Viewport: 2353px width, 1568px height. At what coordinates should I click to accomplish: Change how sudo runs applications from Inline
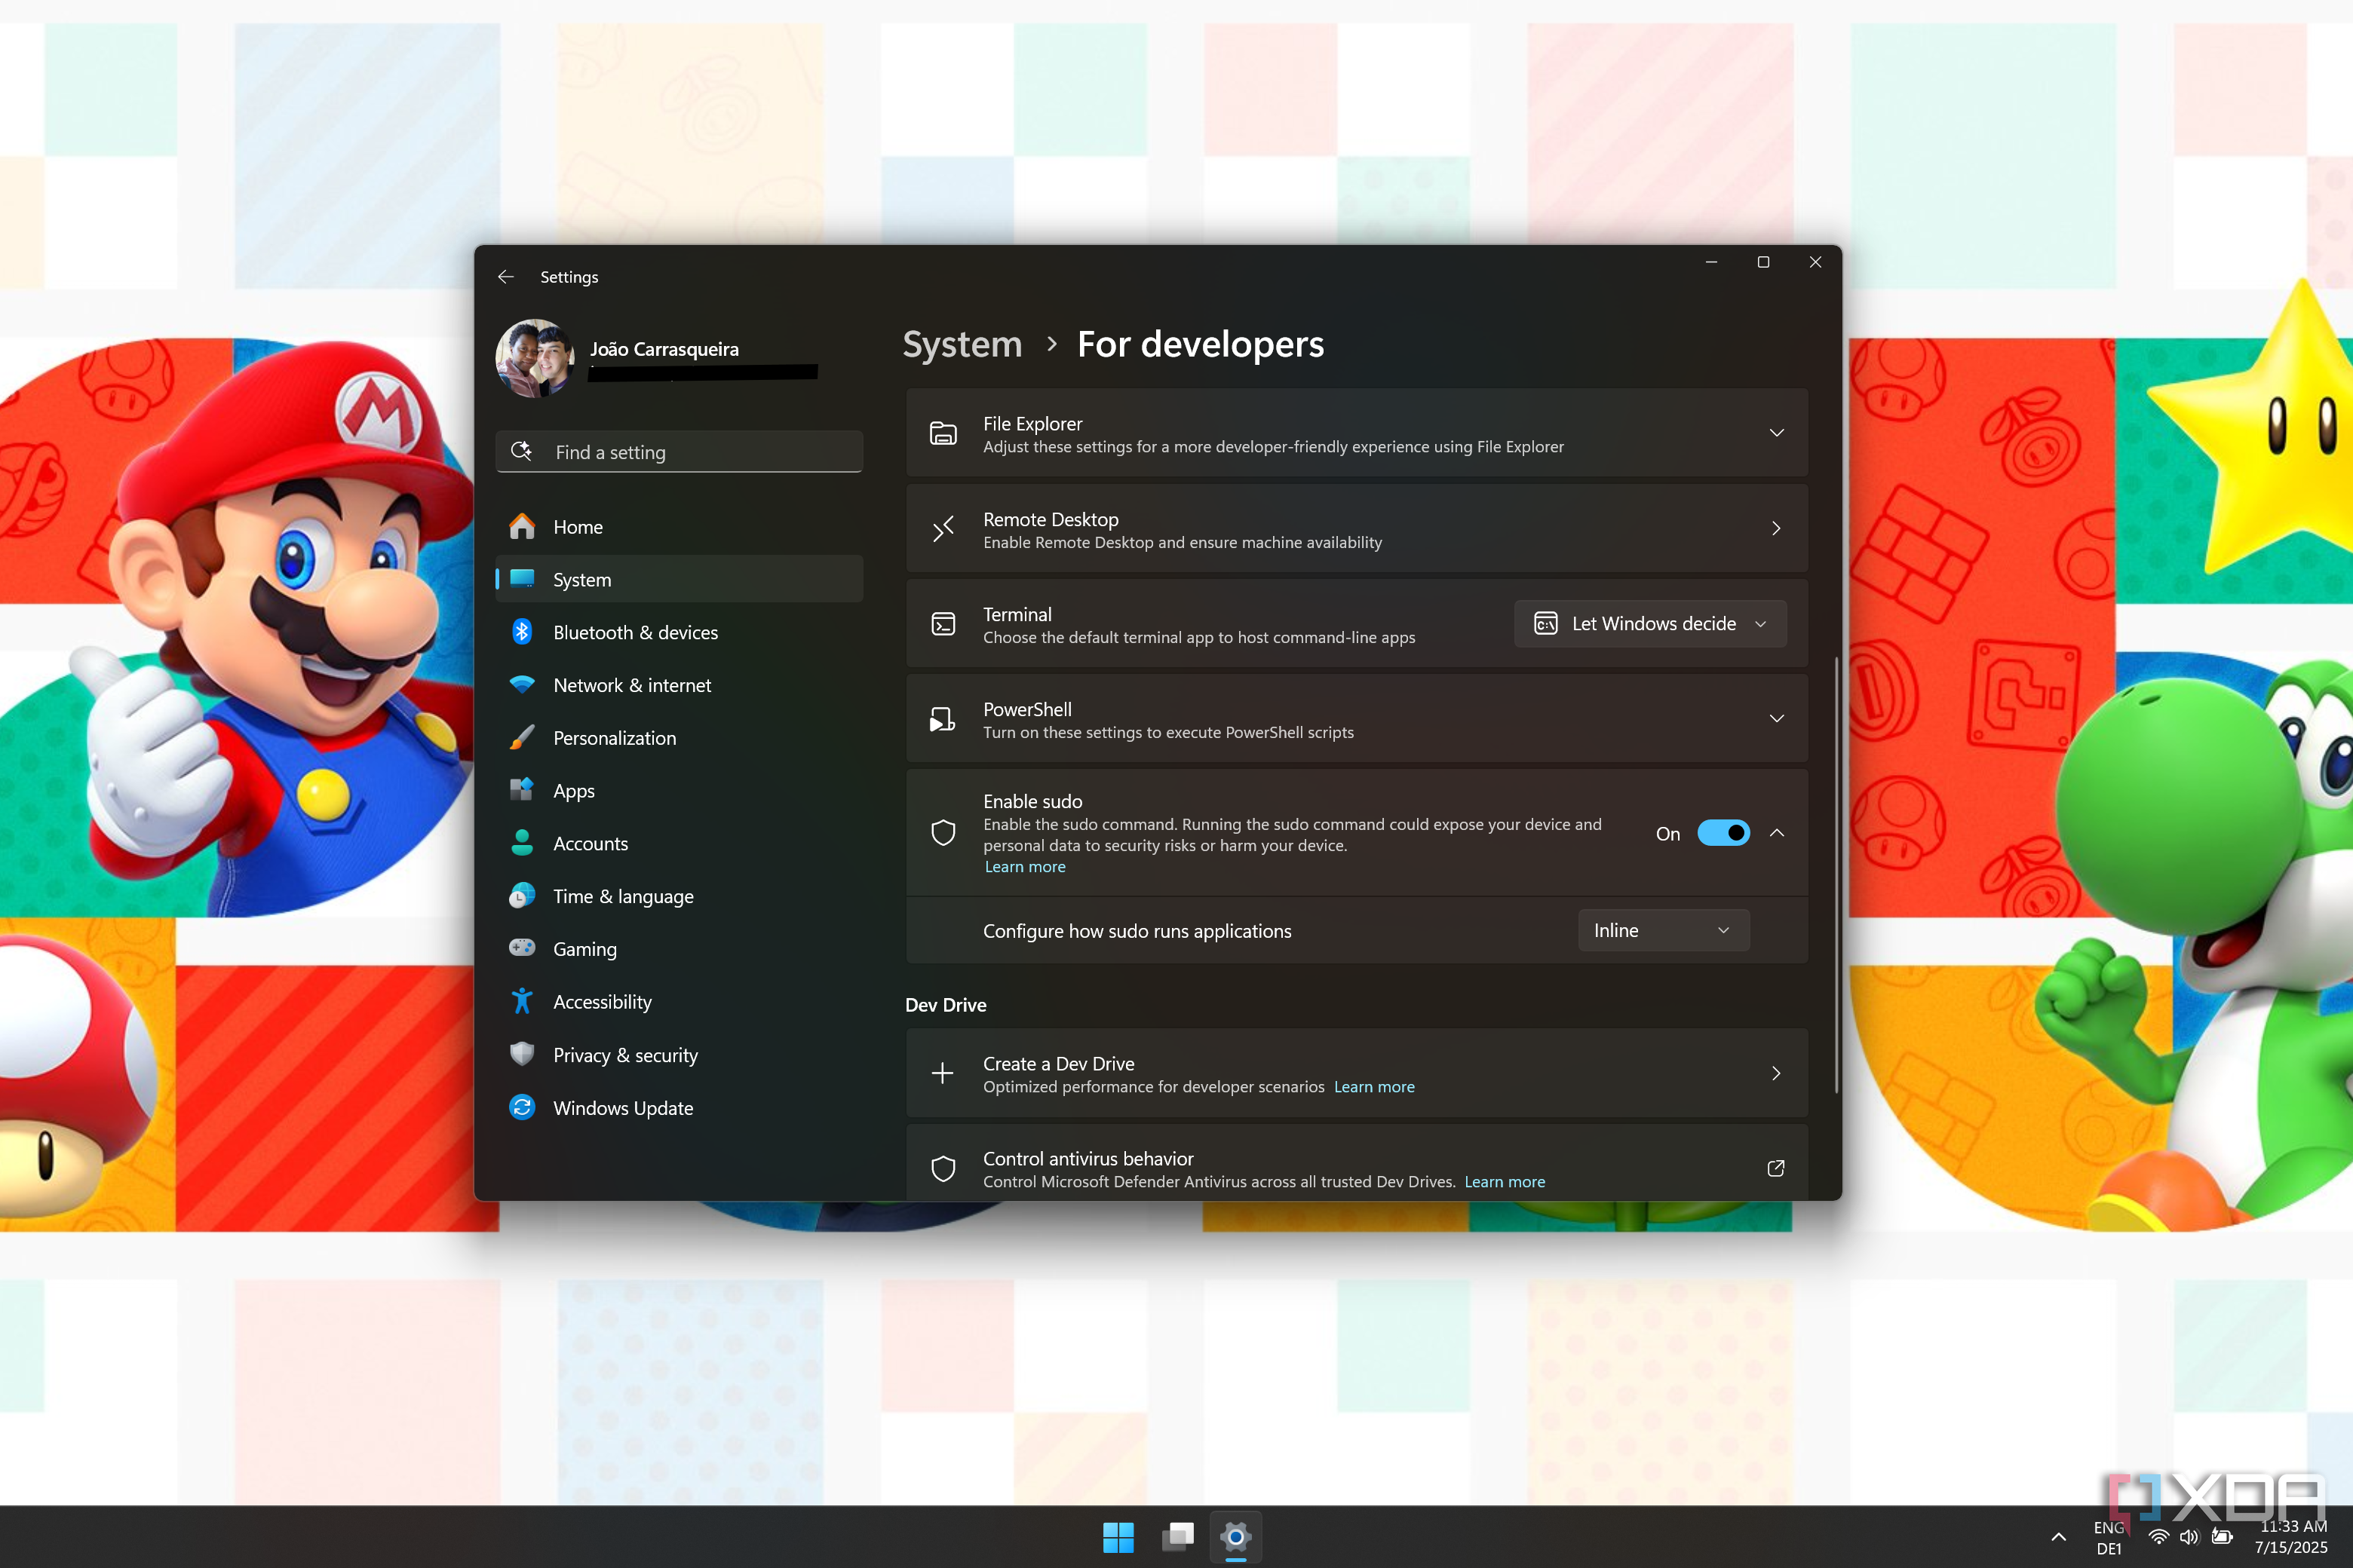click(1661, 930)
